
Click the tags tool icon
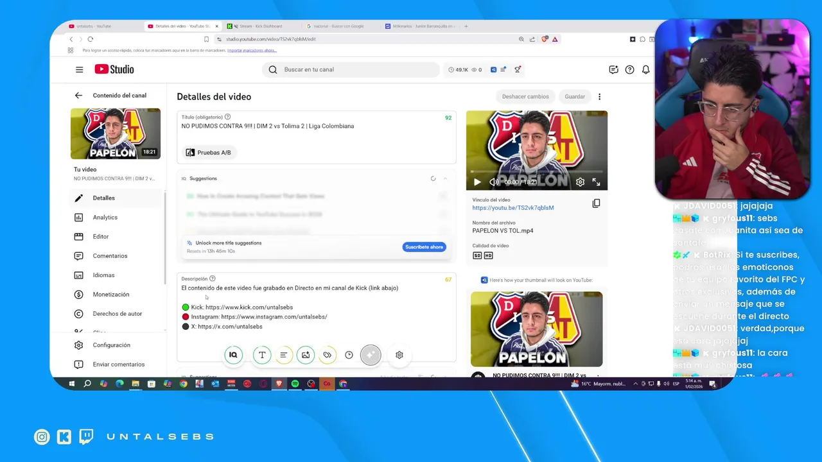tap(328, 355)
